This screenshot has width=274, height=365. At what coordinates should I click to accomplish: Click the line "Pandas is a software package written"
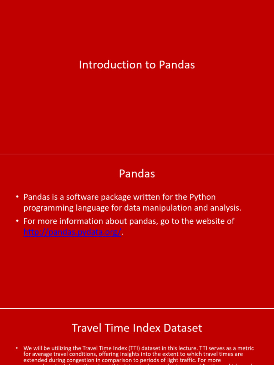[x=120, y=197]
